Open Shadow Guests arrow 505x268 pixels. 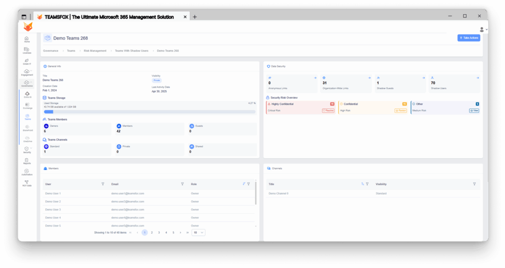tap(423, 78)
